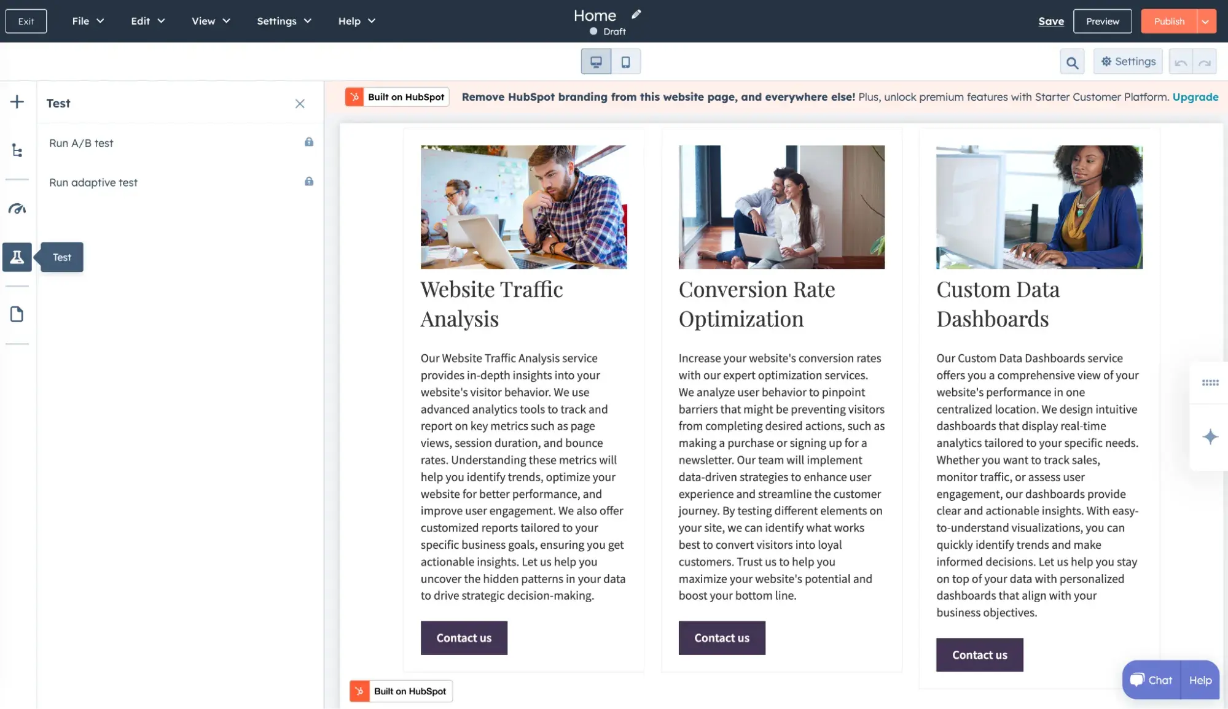Image resolution: width=1228 pixels, height=709 pixels.
Task: Click the Upgrade link in banner
Action: (x=1195, y=97)
